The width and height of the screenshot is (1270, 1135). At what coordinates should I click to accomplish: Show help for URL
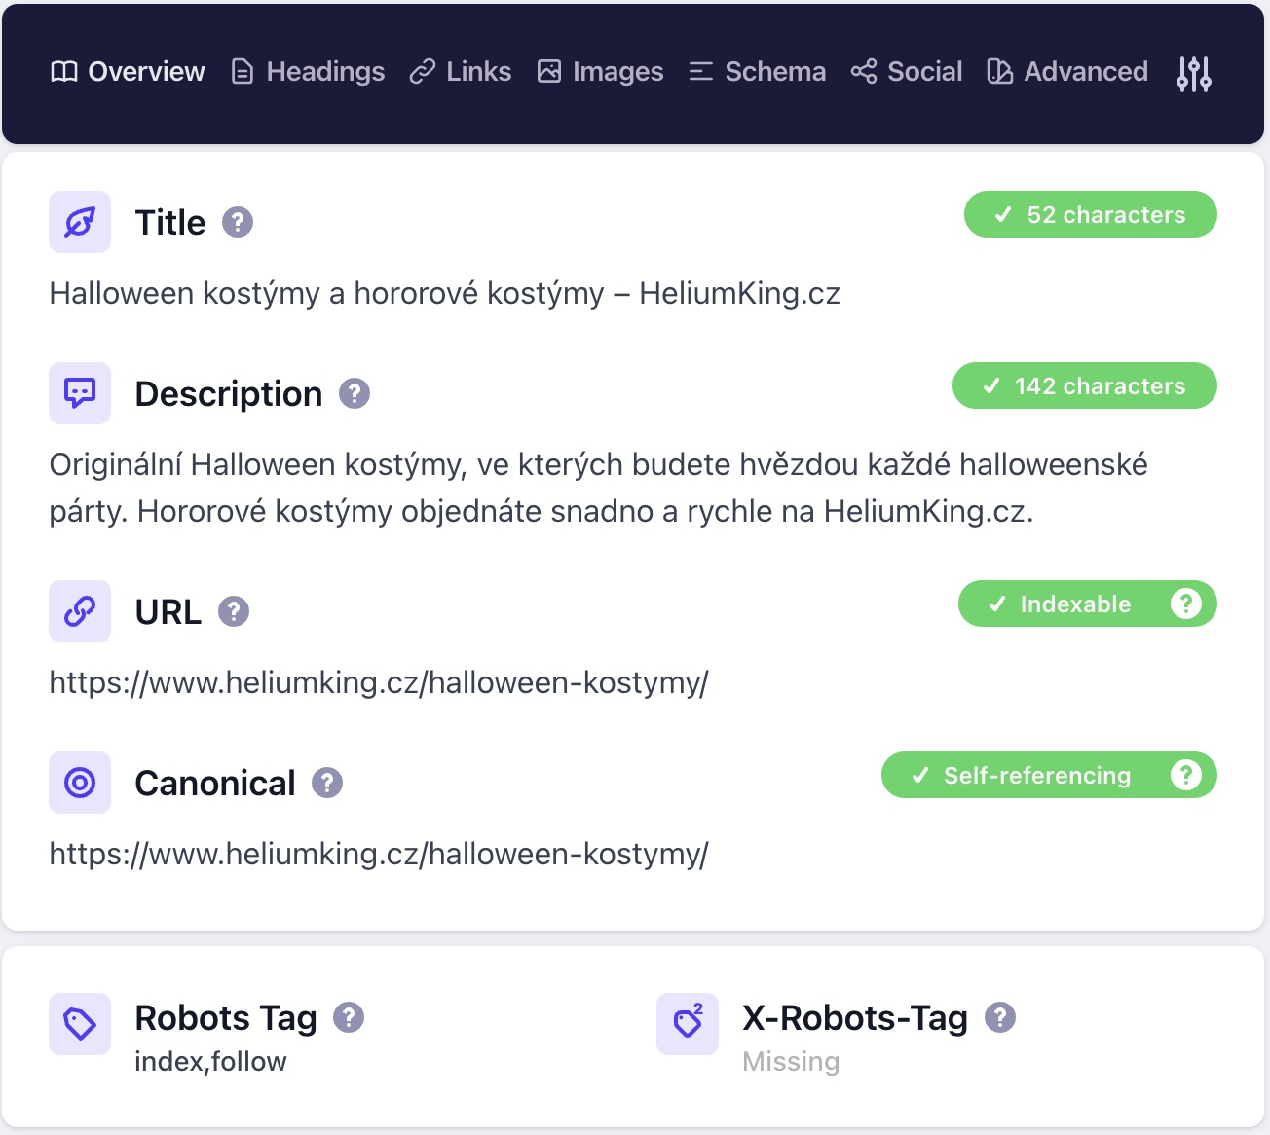pyautogui.click(x=234, y=612)
